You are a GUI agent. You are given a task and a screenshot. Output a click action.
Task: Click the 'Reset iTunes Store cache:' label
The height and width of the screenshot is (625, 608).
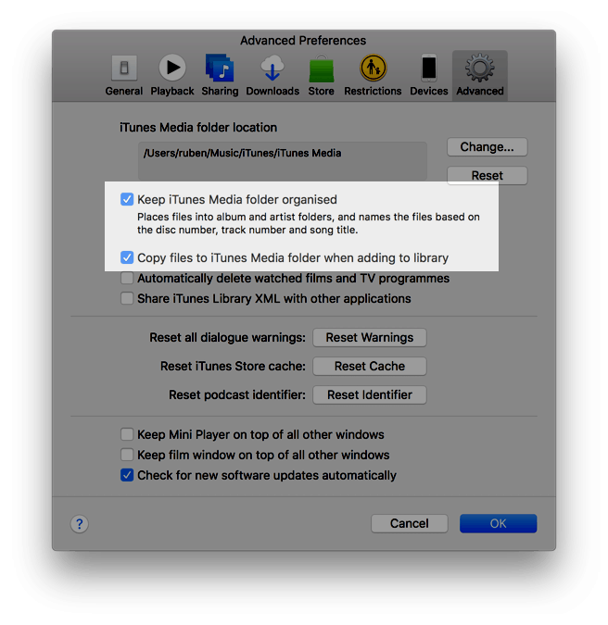click(x=233, y=367)
